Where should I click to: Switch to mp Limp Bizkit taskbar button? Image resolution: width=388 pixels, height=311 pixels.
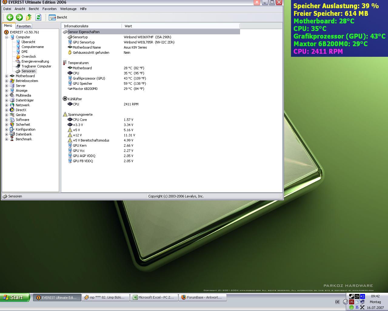(x=105, y=297)
